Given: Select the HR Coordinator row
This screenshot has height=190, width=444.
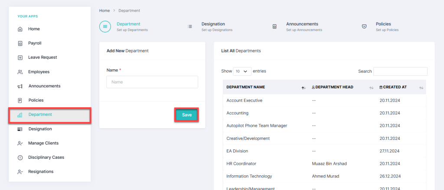Looking at the screenshot, I should pyautogui.click(x=324, y=164).
